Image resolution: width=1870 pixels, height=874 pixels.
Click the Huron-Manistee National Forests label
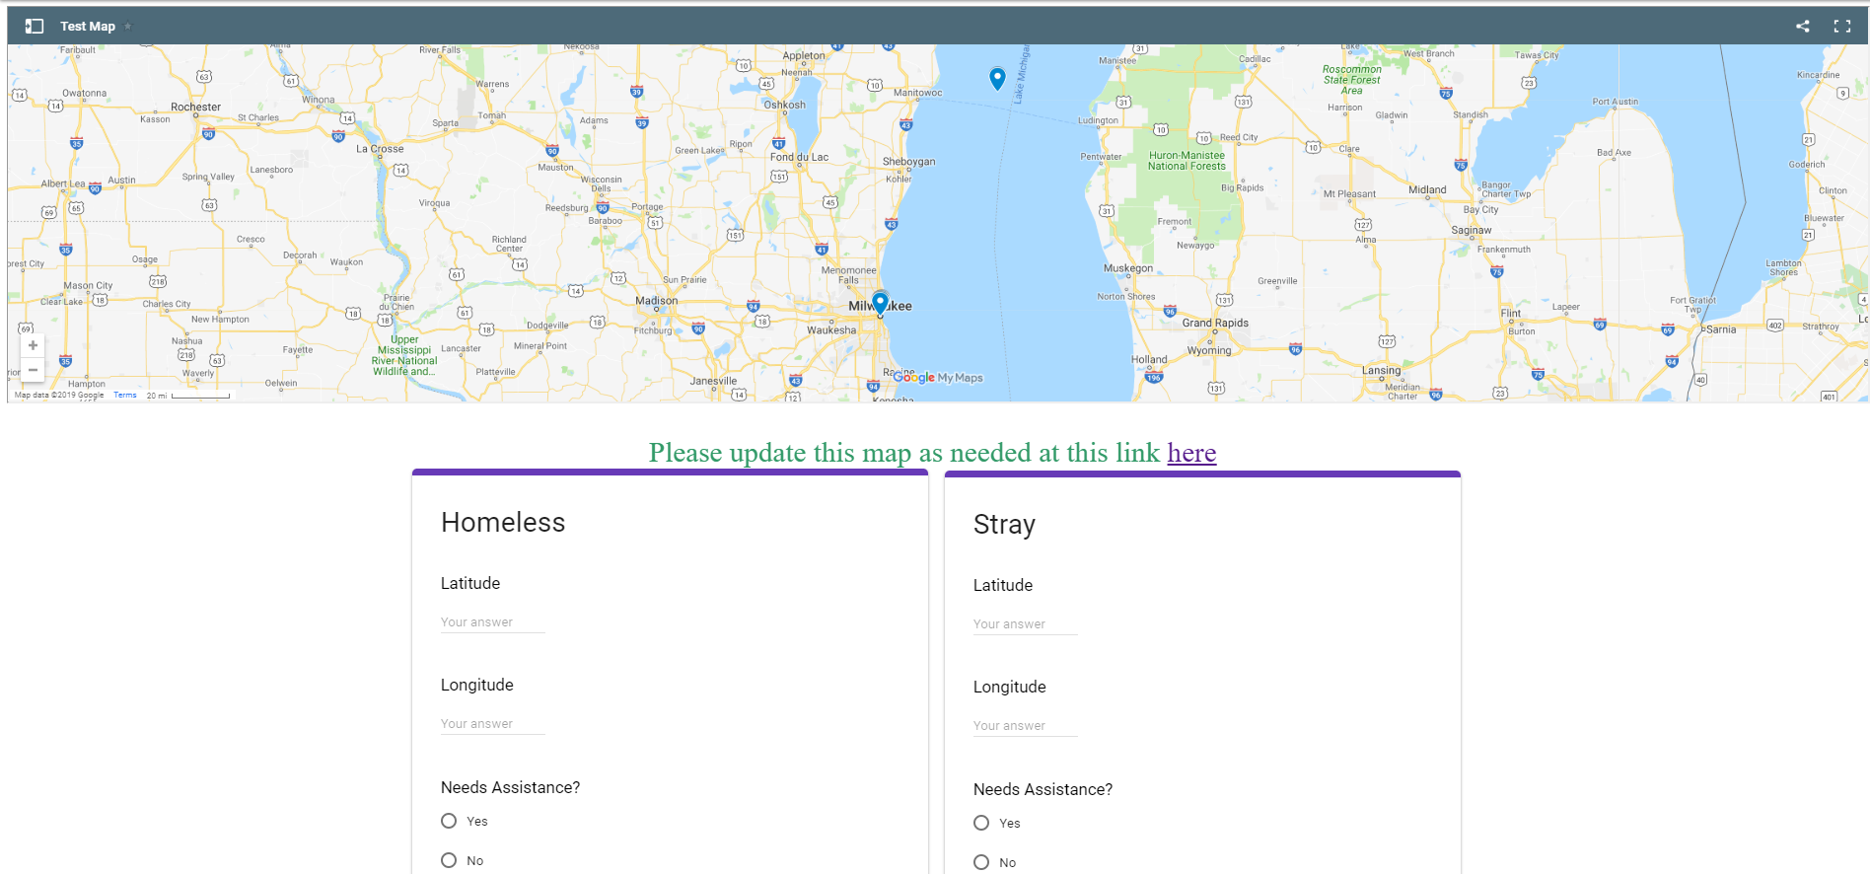[x=1187, y=161]
